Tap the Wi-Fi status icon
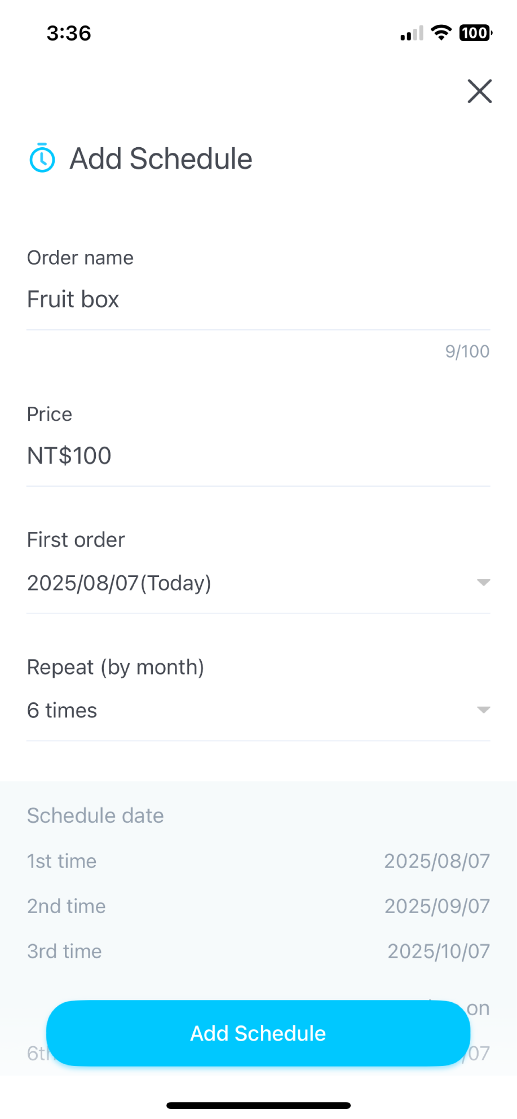This screenshot has height=1119, width=517. click(x=441, y=33)
